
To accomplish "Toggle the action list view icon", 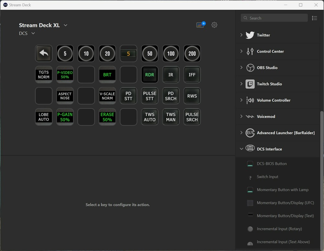I will [x=315, y=18].
